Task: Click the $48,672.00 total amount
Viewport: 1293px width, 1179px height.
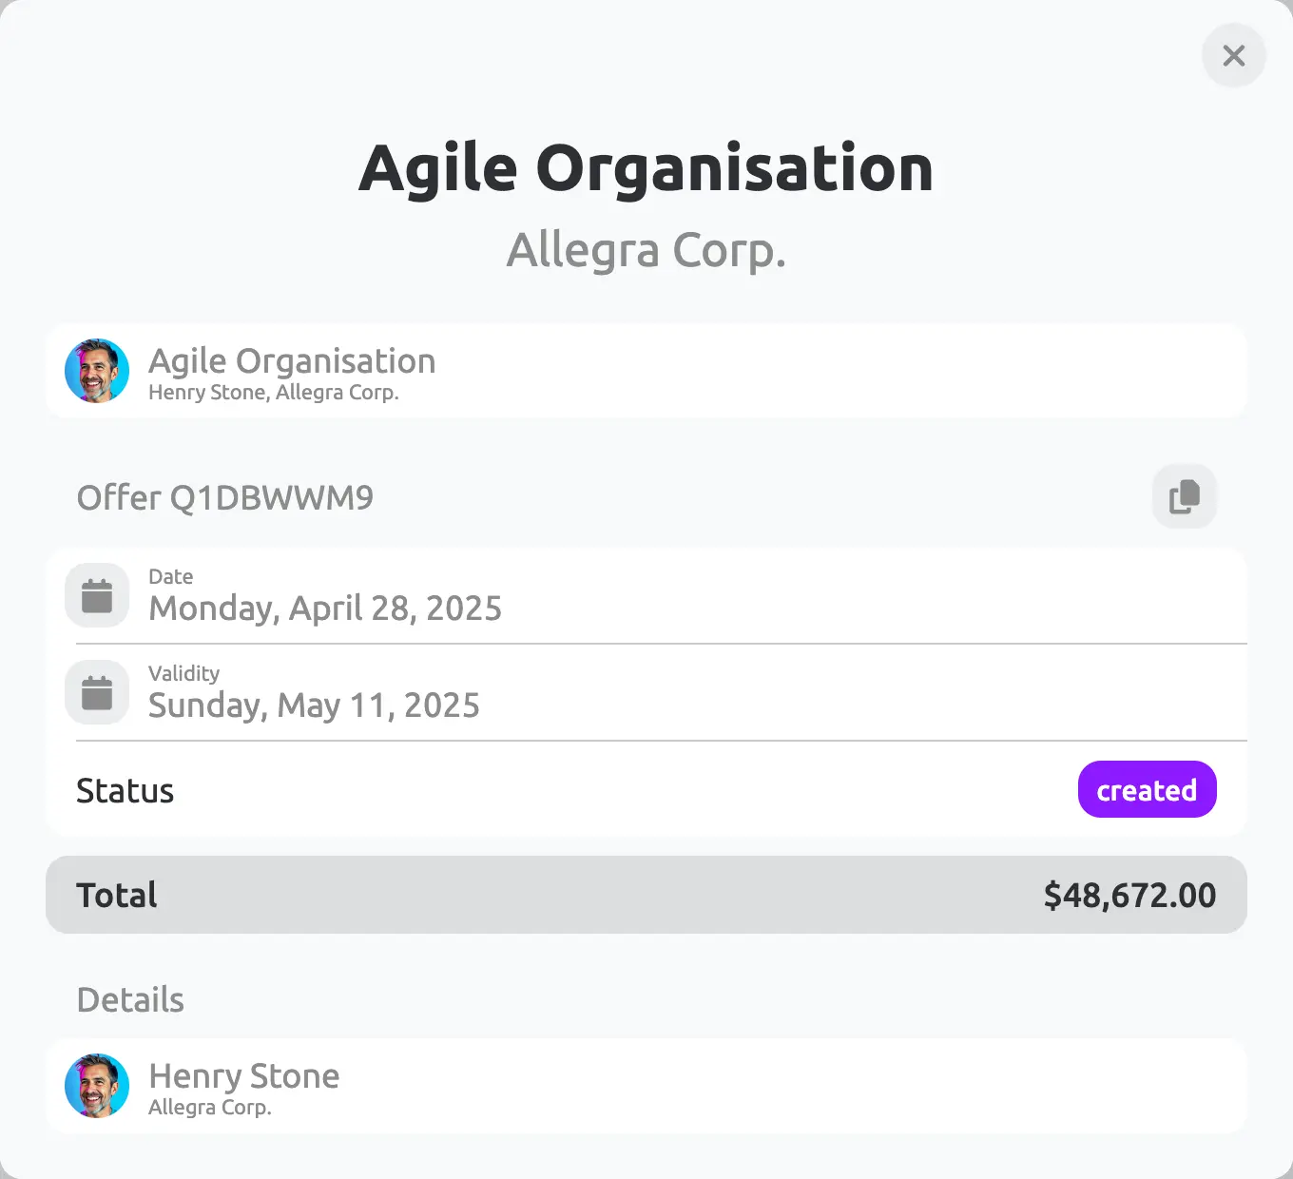Action: tap(1129, 896)
